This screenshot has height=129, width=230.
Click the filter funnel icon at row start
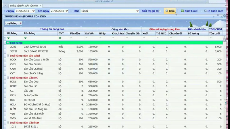coord(5,38)
